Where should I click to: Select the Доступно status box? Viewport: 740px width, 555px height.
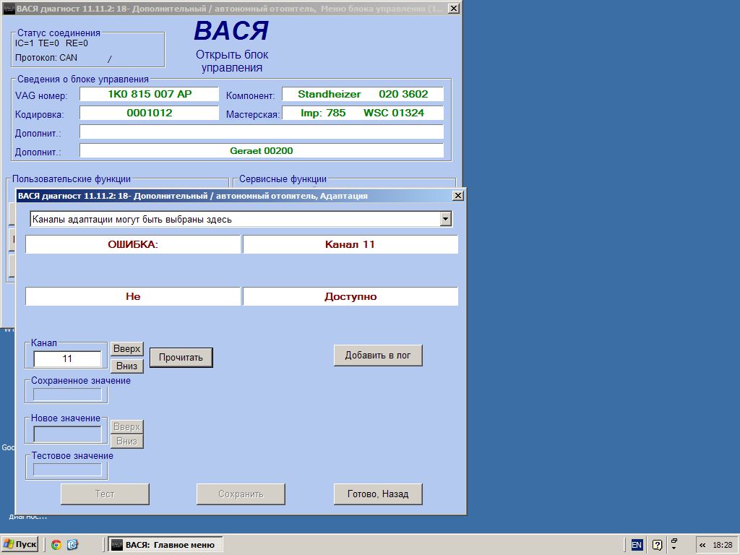(x=350, y=296)
